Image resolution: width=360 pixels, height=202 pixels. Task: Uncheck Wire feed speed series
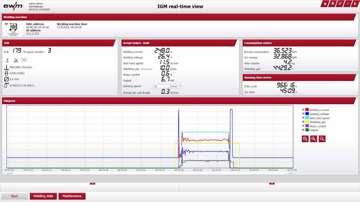(x=303, y=118)
